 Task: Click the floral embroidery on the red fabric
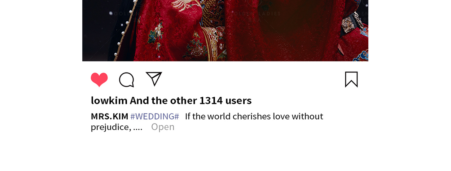click(156, 32)
